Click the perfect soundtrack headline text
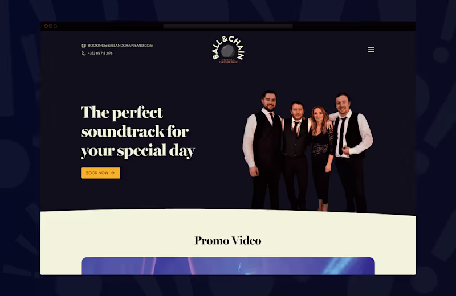The image size is (456, 296). coord(138,131)
